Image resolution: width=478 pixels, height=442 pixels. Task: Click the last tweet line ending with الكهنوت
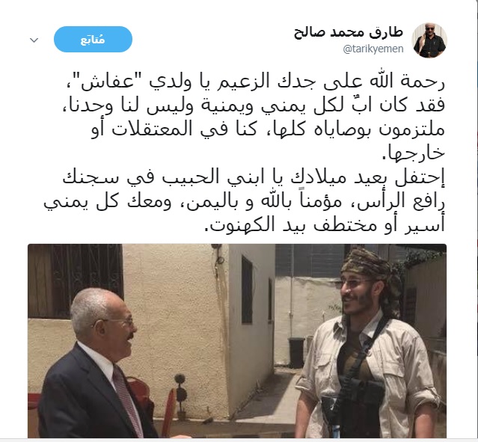coord(324,225)
